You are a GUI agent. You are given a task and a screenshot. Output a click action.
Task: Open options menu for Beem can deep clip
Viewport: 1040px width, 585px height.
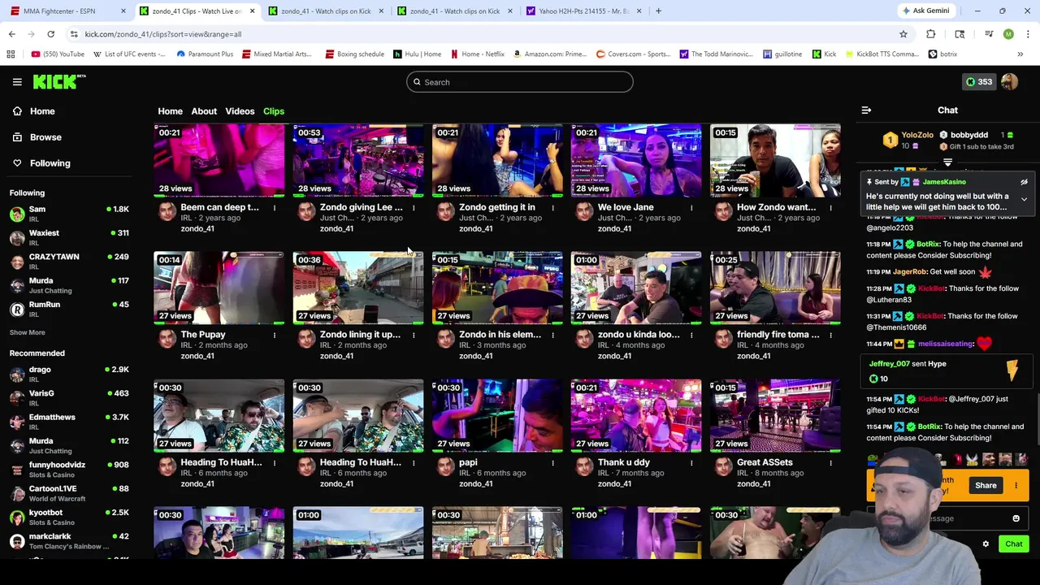pyautogui.click(x=275, y=208)
